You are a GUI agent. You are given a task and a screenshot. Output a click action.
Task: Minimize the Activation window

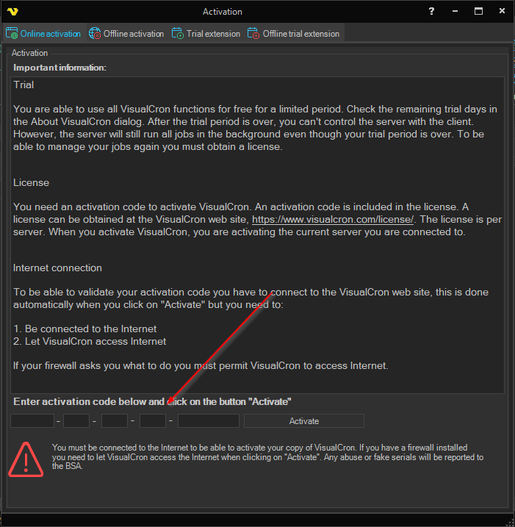455,11
